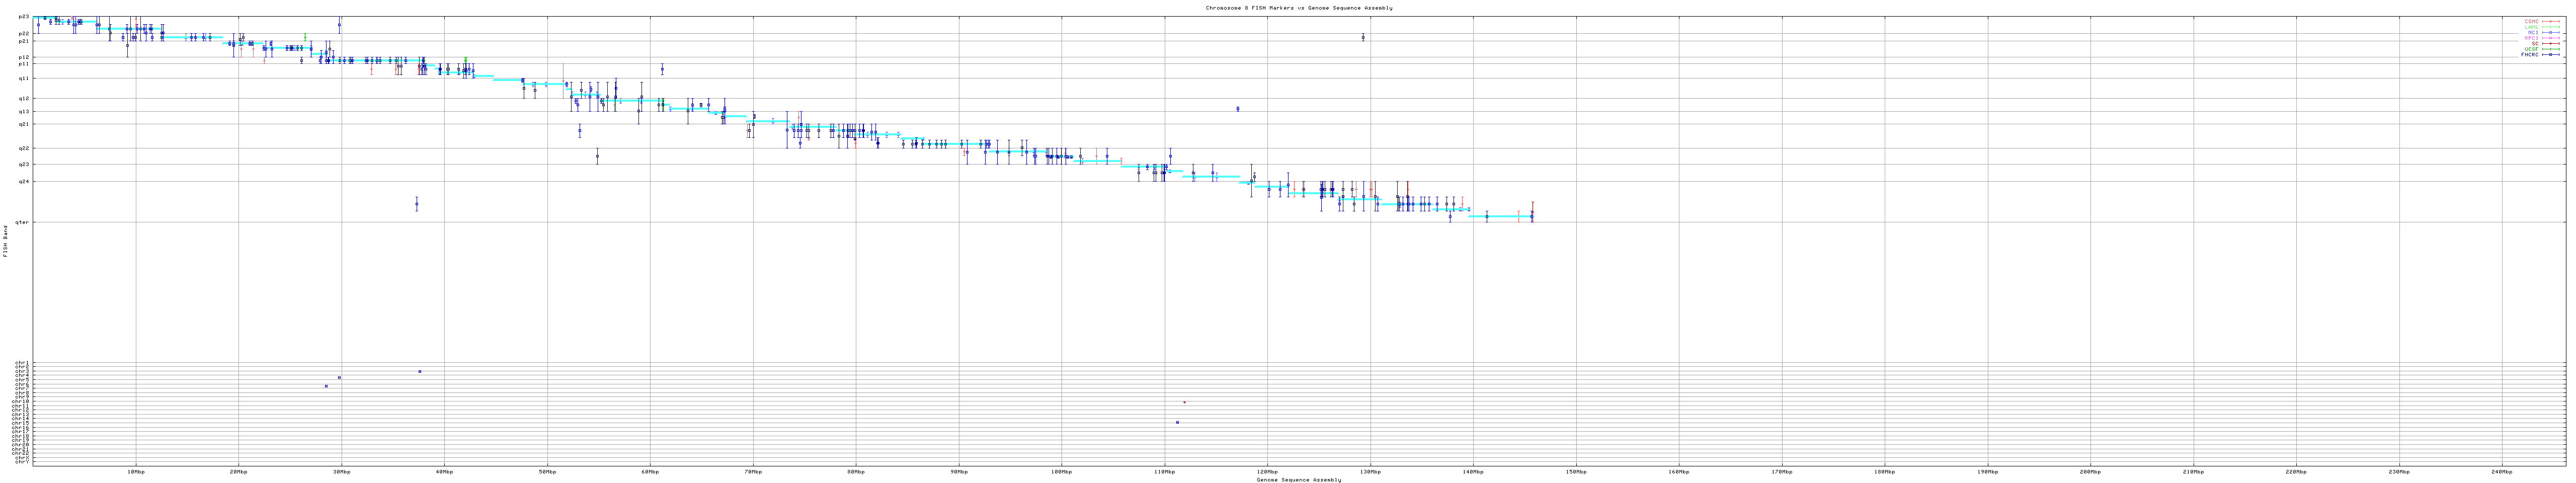Viewport: 2576px width, 483px height.
Task: Select the FHCRC legend entry
Action: tap(2529, 55)
